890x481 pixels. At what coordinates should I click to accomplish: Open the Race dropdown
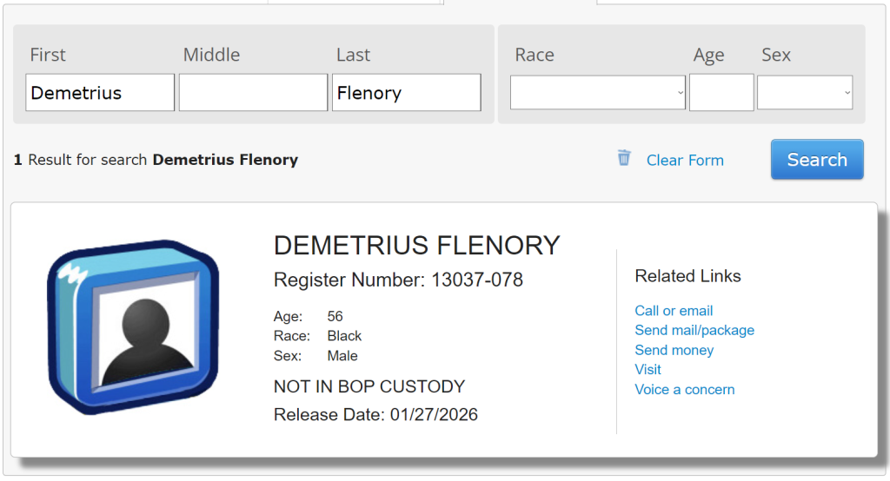[x=598, y=93]
